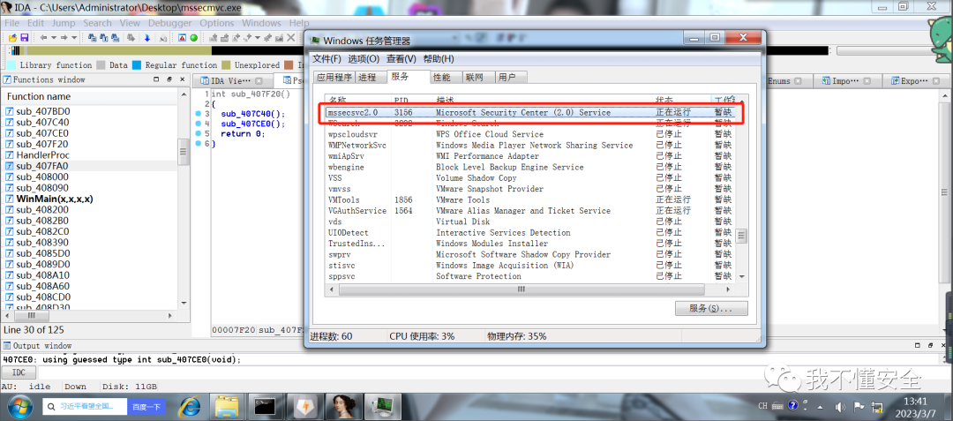The width and height of the screenshot is (953, 421).
Task: Select the VGAuthService service row
Action: 529,211
